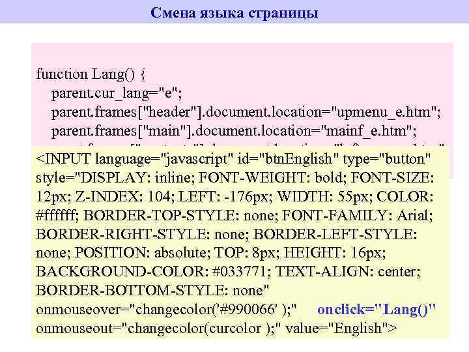Viewport: 469px width, 352px height.
Task: Click the blue onclick="Lang()" text
Action: point(377,310)
